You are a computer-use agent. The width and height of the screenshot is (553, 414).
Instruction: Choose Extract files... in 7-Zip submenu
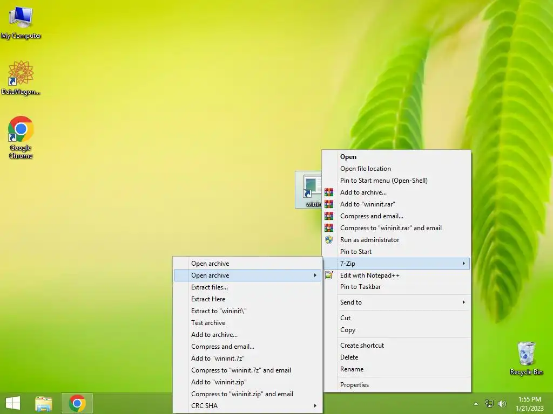tap(247, 287)
